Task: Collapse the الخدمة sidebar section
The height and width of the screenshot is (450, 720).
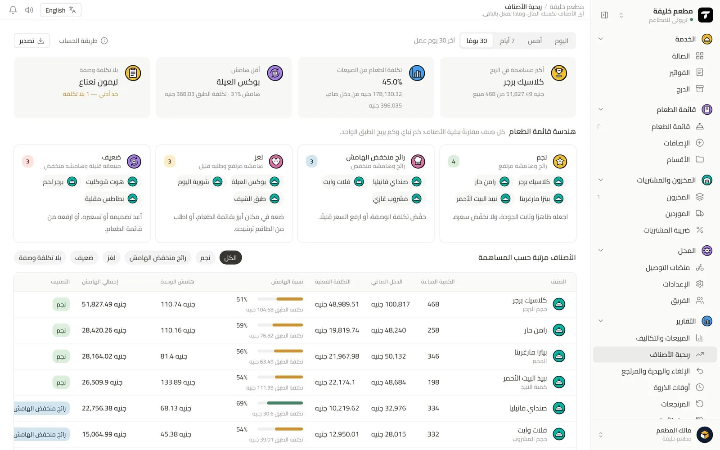Action: (x=600, y=39)
